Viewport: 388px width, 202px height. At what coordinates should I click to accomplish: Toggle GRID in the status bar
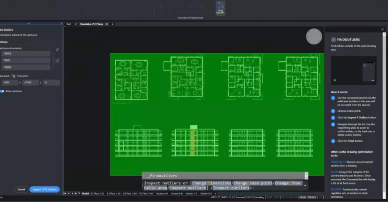pyautogui.click(x=277, y=197)
